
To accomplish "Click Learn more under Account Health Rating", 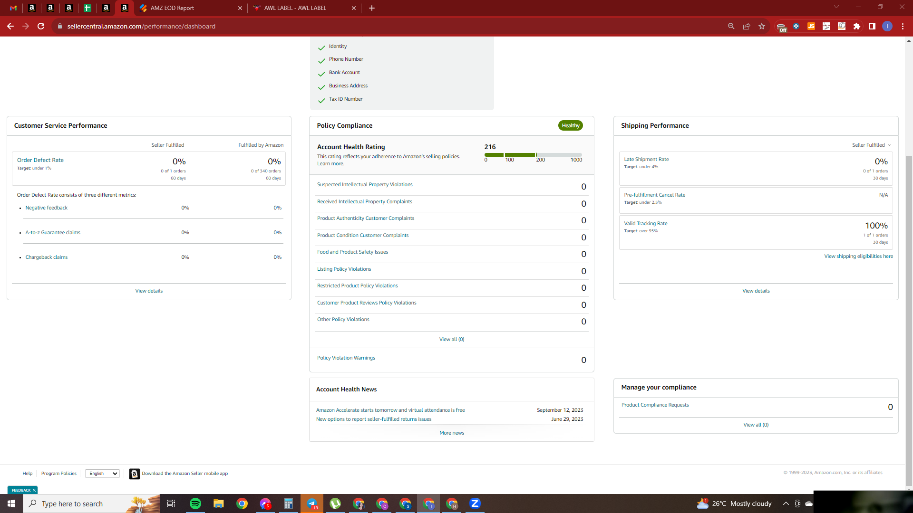I will point(330,163).
